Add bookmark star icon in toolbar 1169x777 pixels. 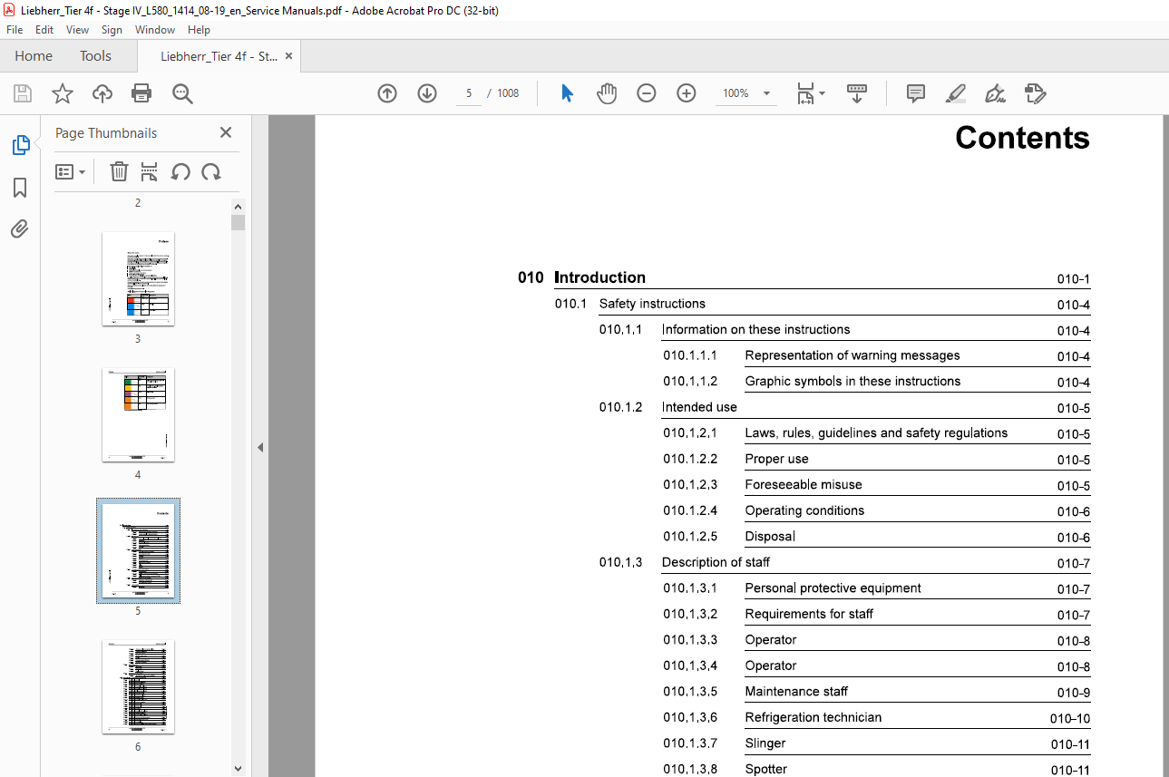coord(62,93)
